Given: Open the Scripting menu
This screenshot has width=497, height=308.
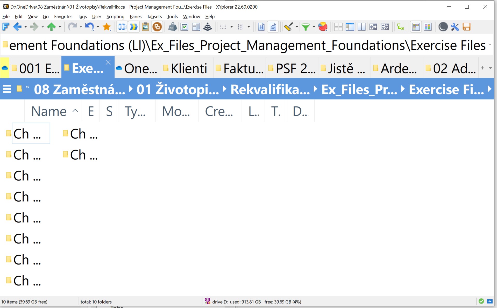Looking at the screenshot, I should pyautogui.click(x=115, y=16).
